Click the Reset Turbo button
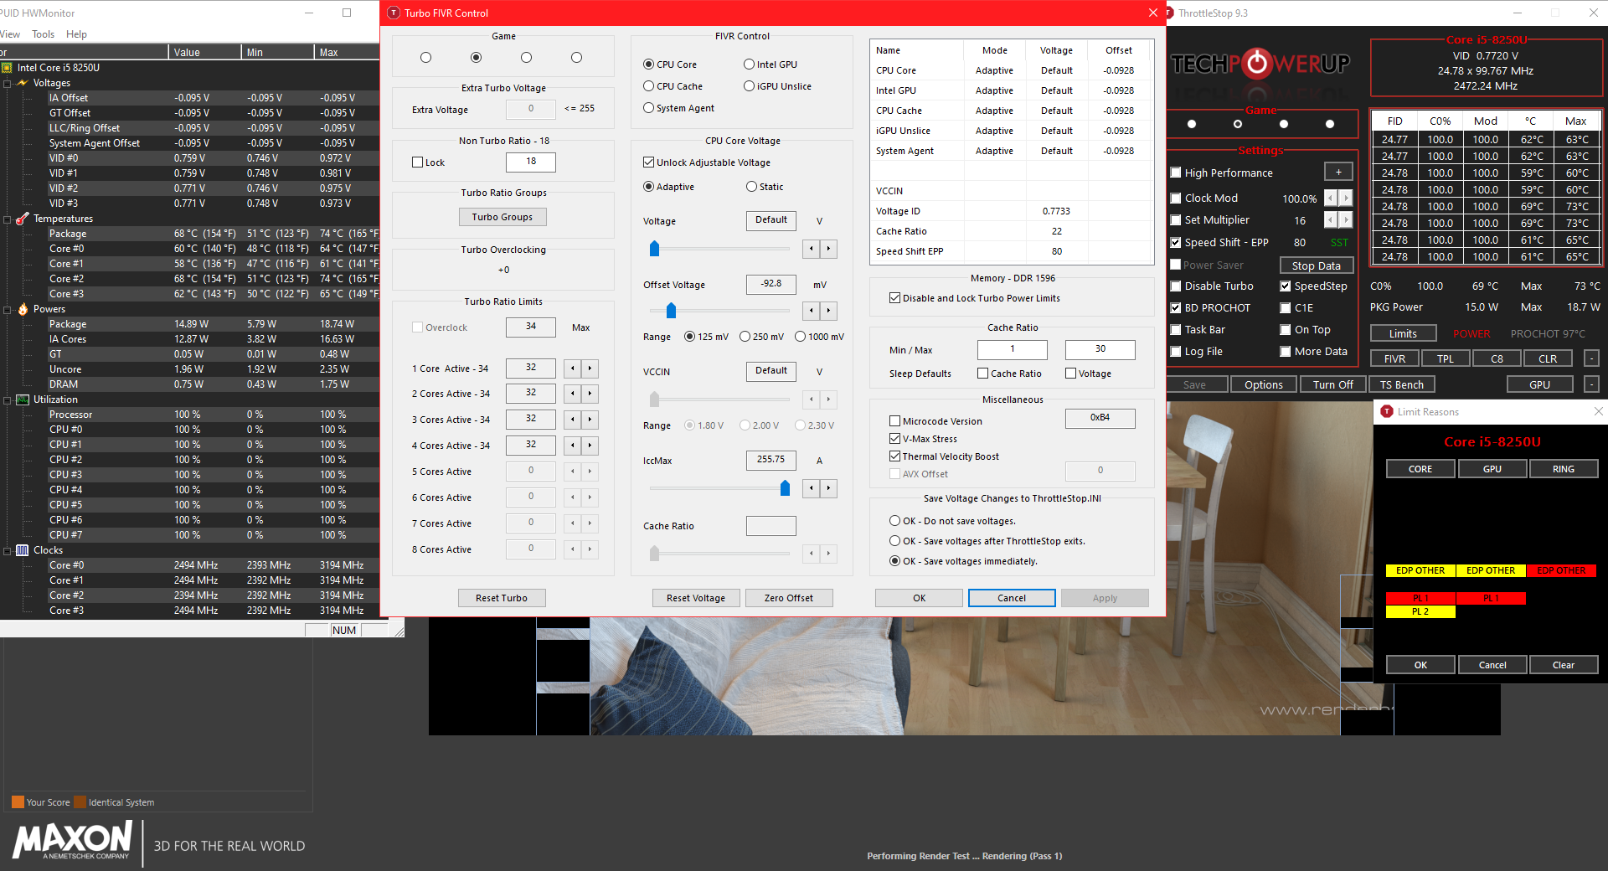 (502, 598)
